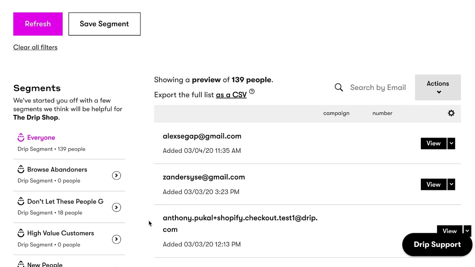Click the search magnifier icon
This screenshot has width=475, height=267.
tap(338, 88)
